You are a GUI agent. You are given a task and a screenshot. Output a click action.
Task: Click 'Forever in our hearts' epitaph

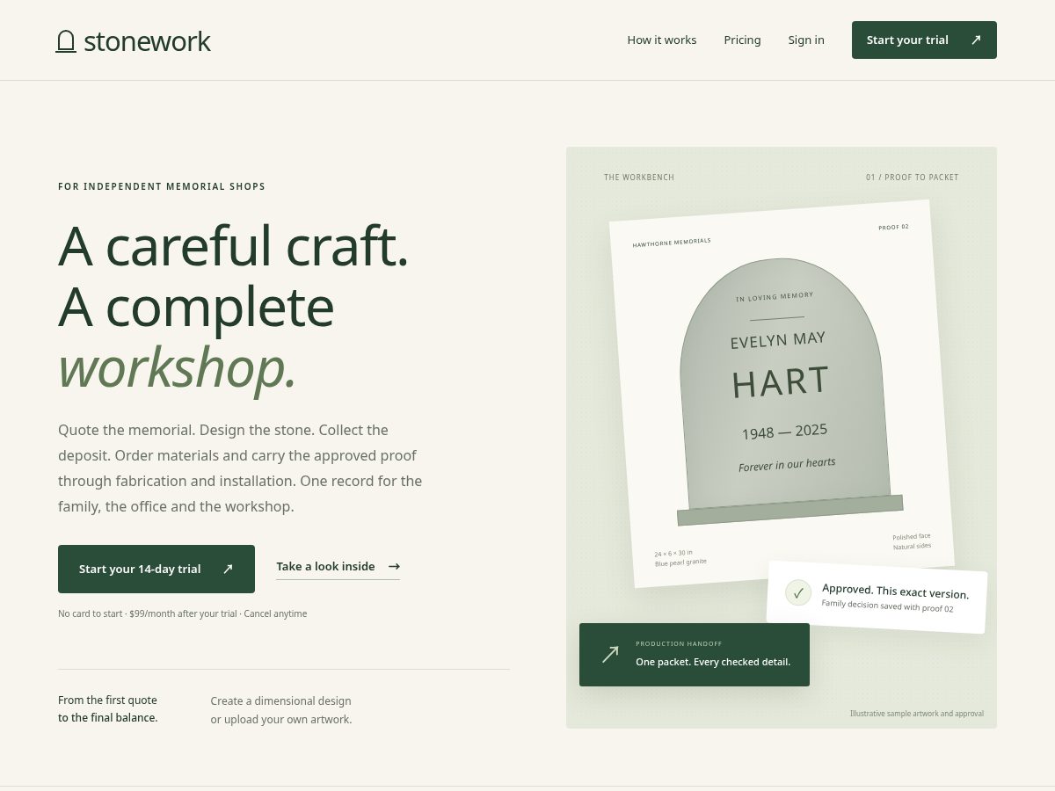point(787,464)
